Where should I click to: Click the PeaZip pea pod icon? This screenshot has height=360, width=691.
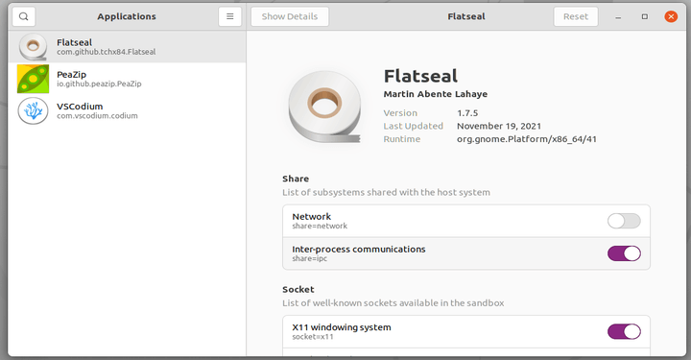pos(33,79)
